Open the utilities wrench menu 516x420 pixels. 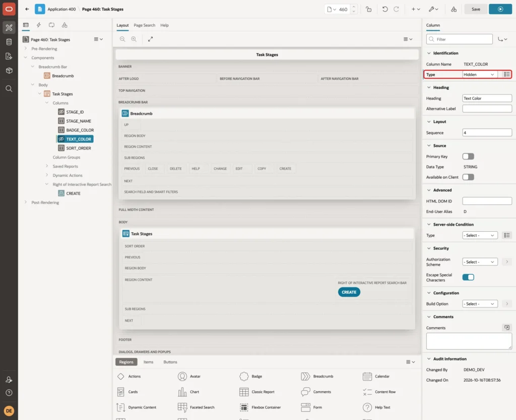(x=433, y=9)
